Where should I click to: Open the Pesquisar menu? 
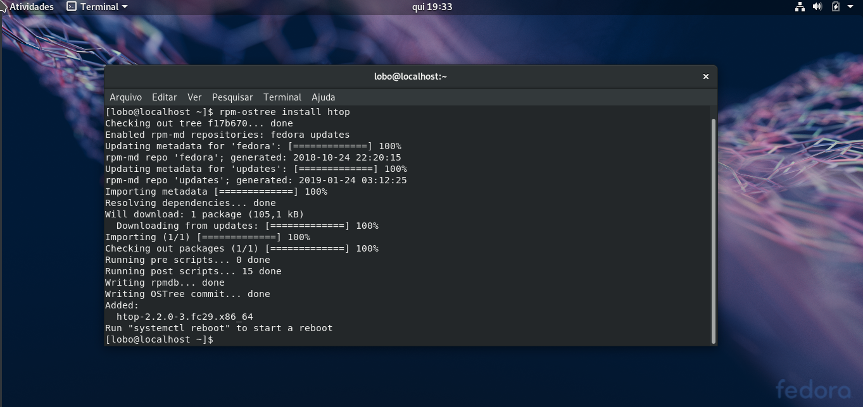[232, 97]
